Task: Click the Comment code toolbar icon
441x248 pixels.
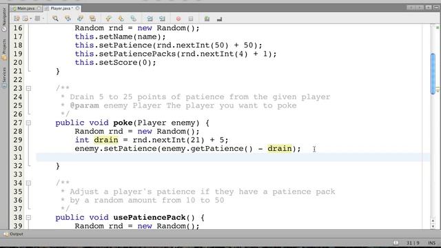Action: pos(207,19)
